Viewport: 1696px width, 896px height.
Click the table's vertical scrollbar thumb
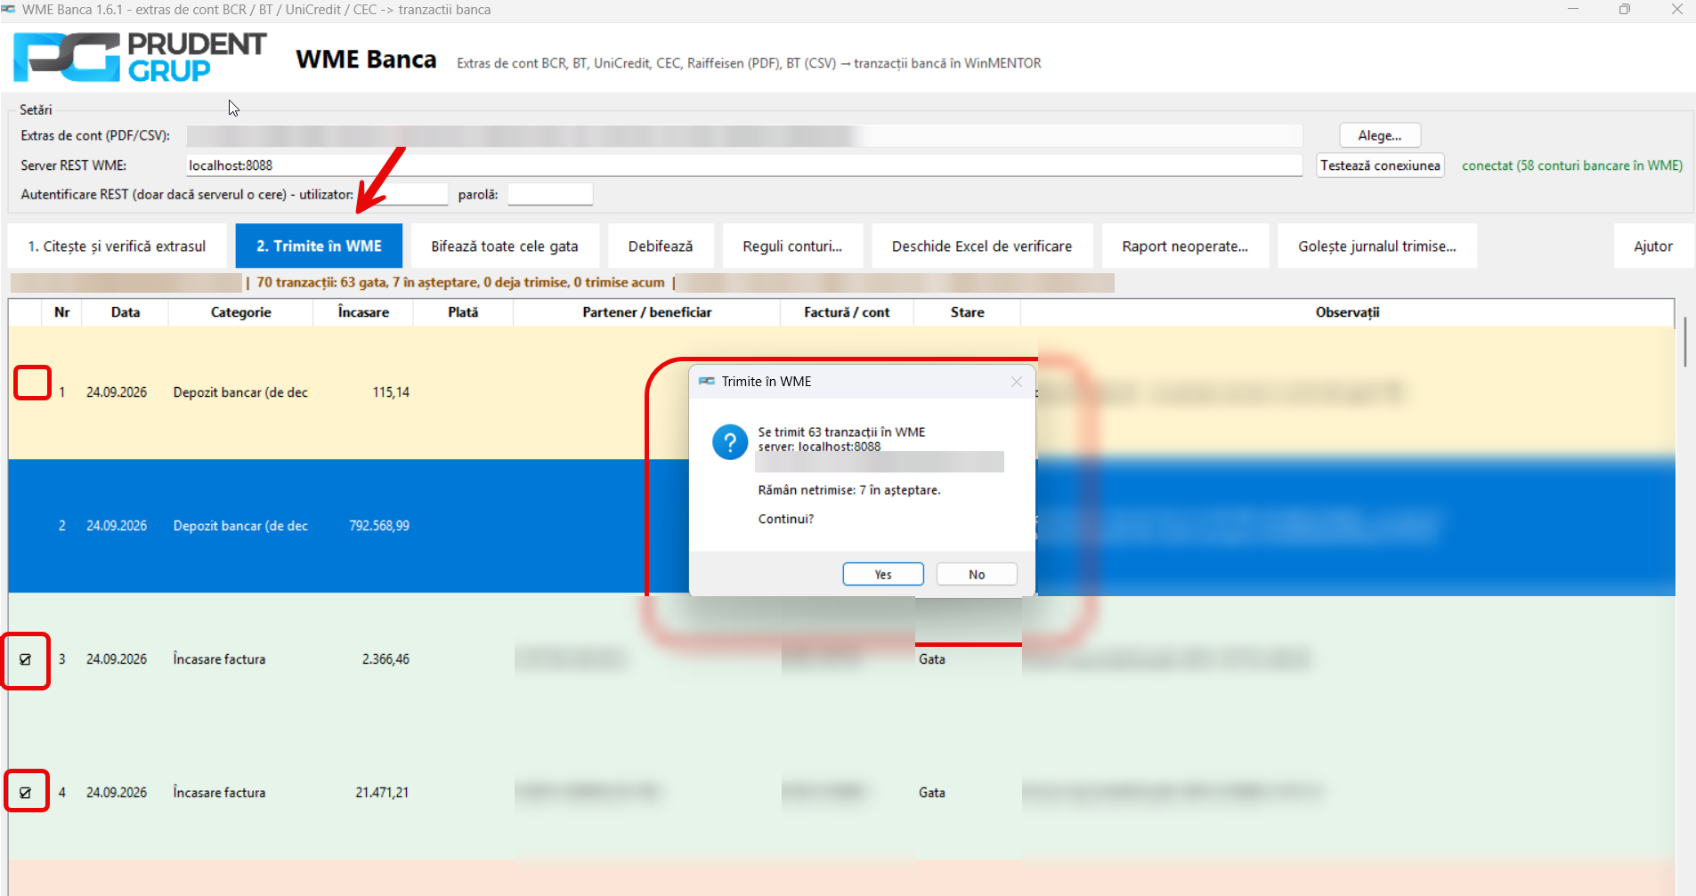coord(1685,341)
